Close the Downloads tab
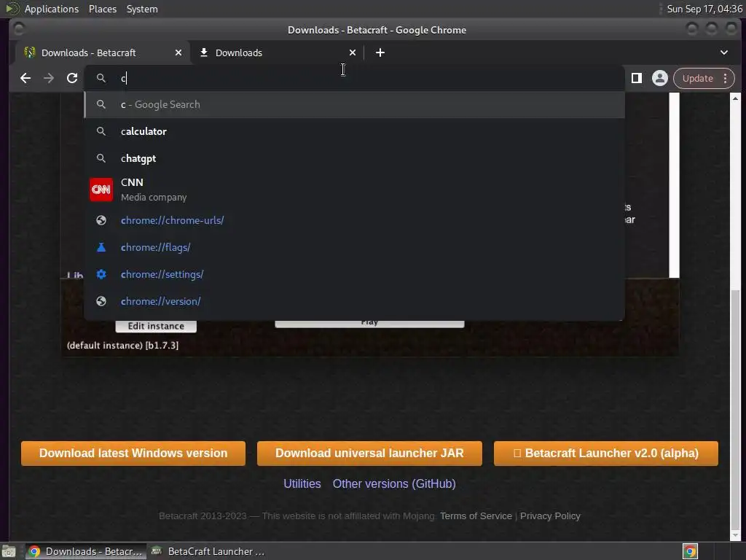 353,52
